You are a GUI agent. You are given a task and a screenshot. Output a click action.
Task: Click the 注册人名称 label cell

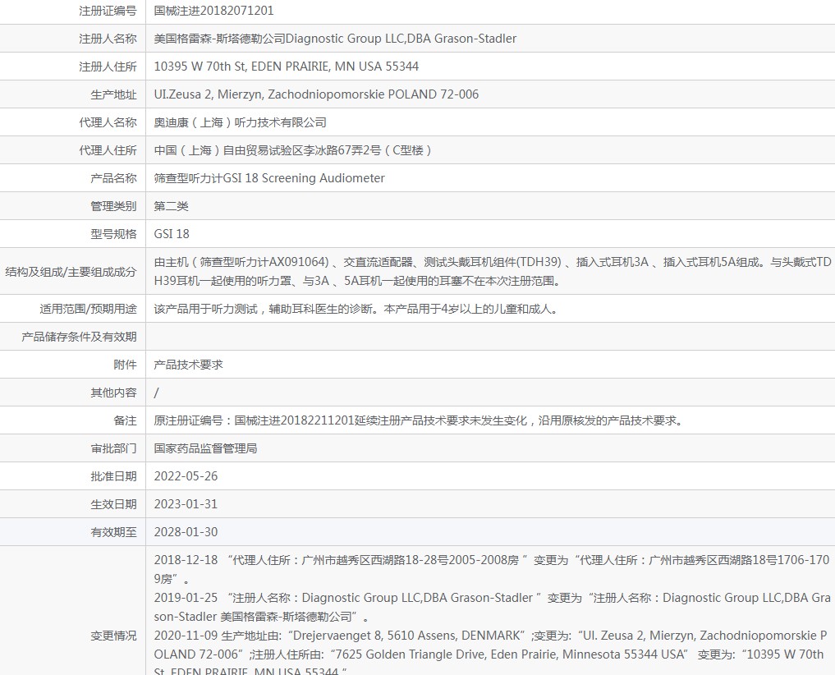tap(108, 39)
